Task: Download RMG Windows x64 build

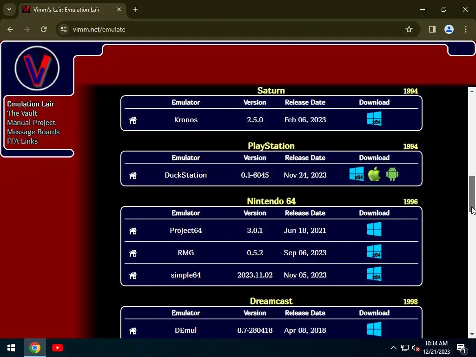Action: pyautogui.click(x=374, y=251)
